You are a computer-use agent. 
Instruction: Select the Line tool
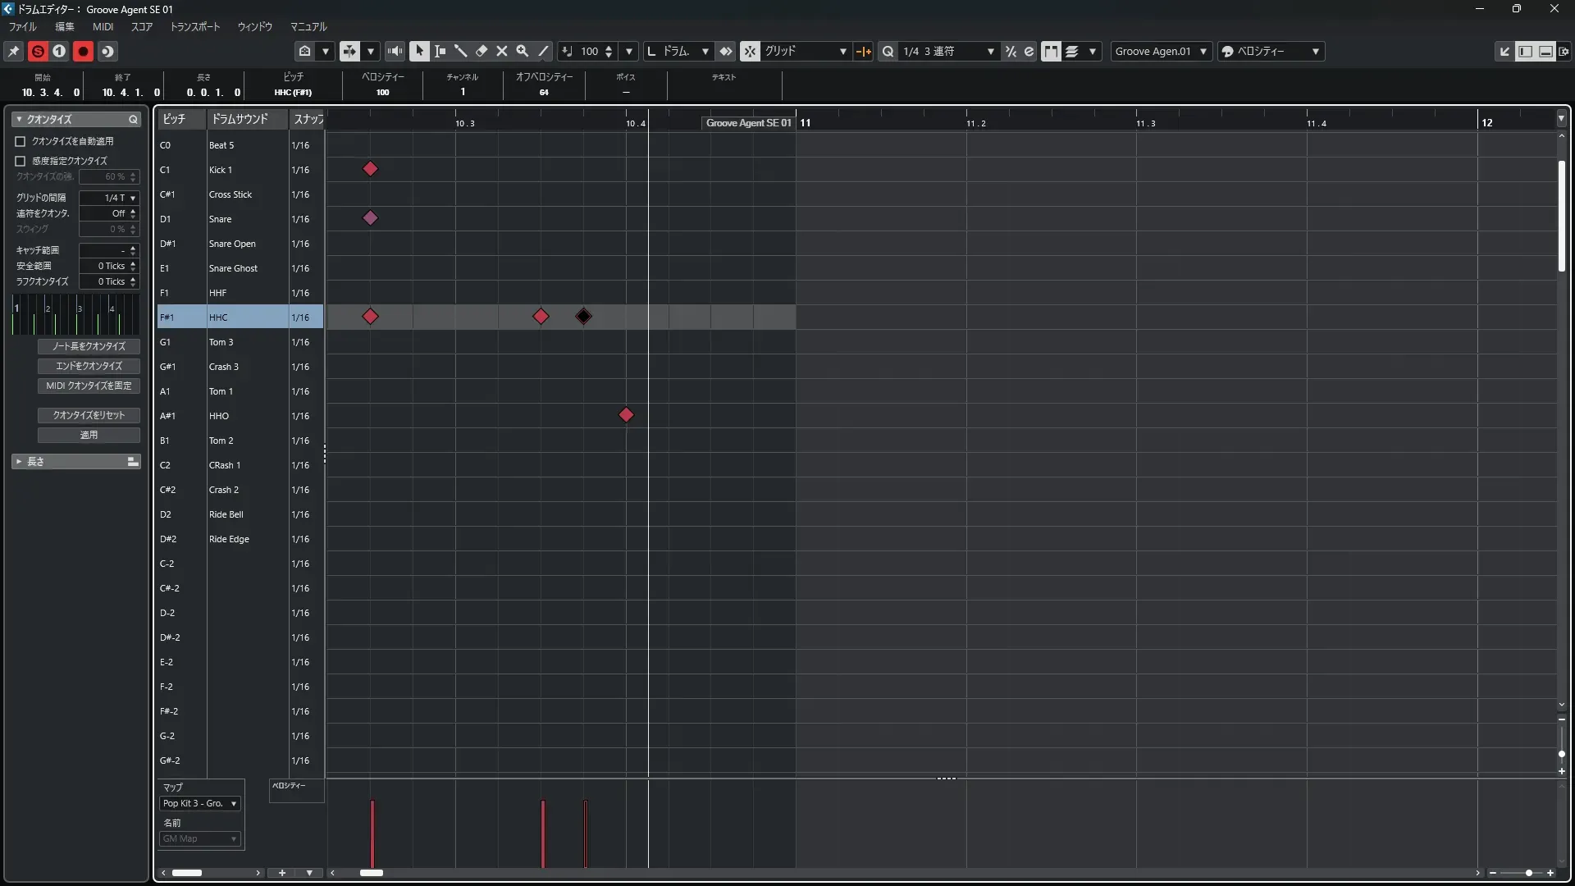543,51
